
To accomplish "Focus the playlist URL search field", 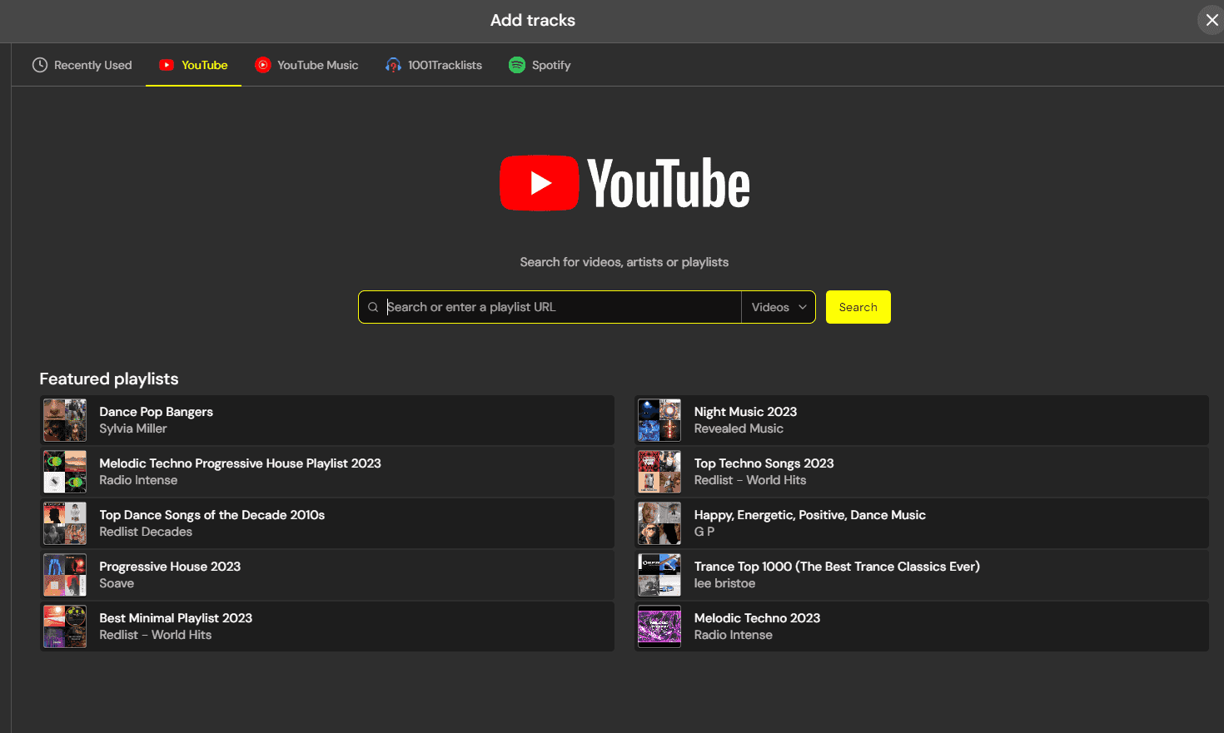I will (x=558, y=307).
